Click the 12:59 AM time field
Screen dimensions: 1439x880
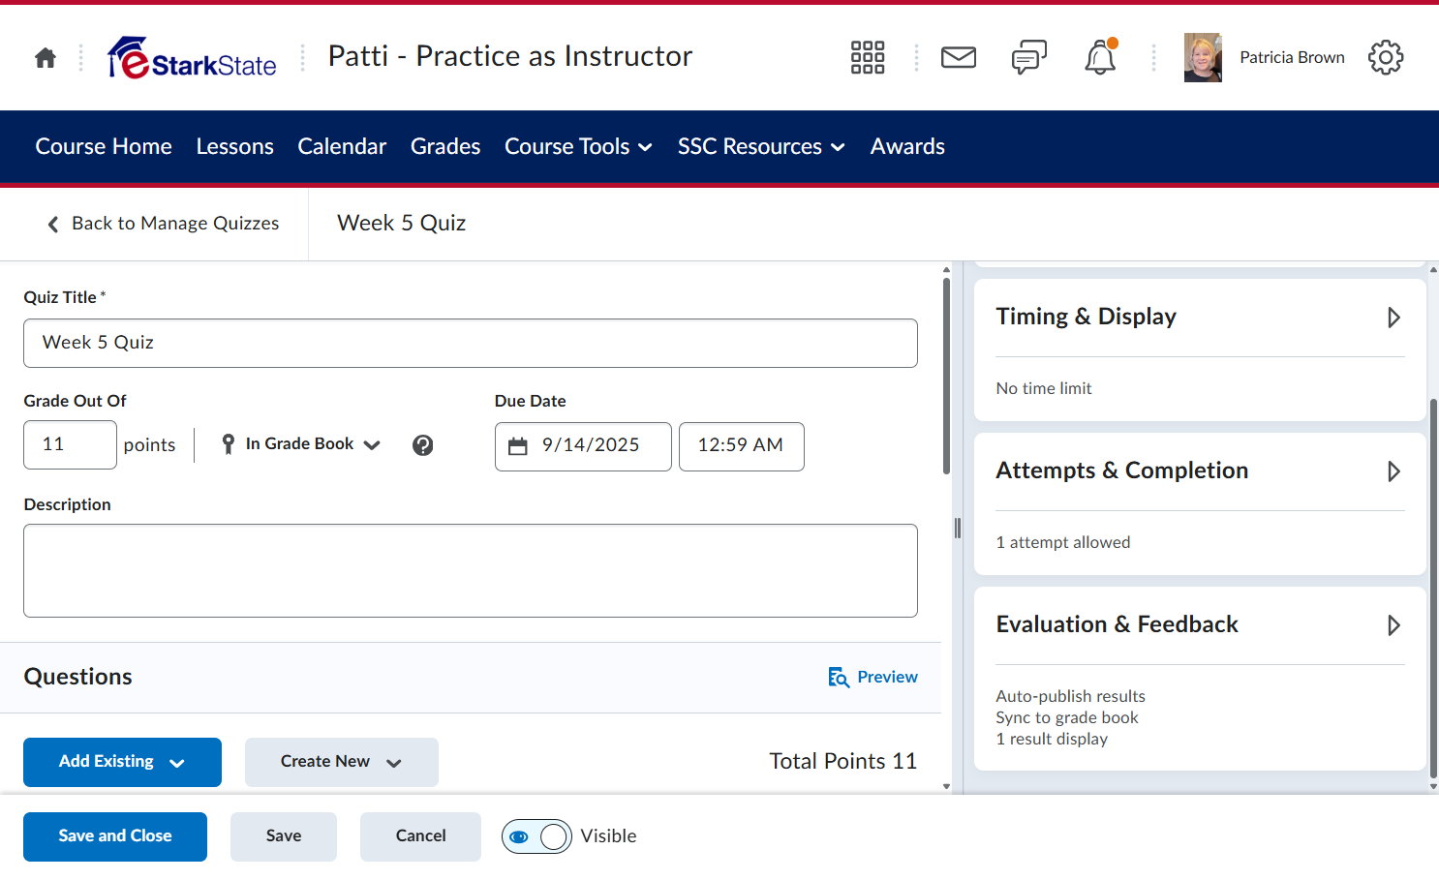742,446
